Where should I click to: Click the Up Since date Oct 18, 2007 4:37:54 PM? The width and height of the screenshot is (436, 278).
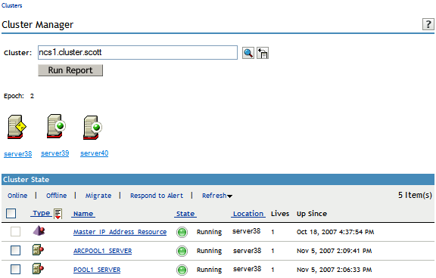coord(335,232)
